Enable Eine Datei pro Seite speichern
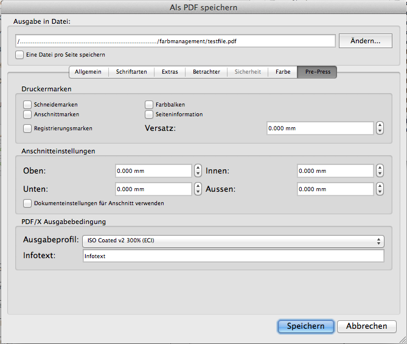The width and height of the screenshot is (407, 344). (19, 55)
